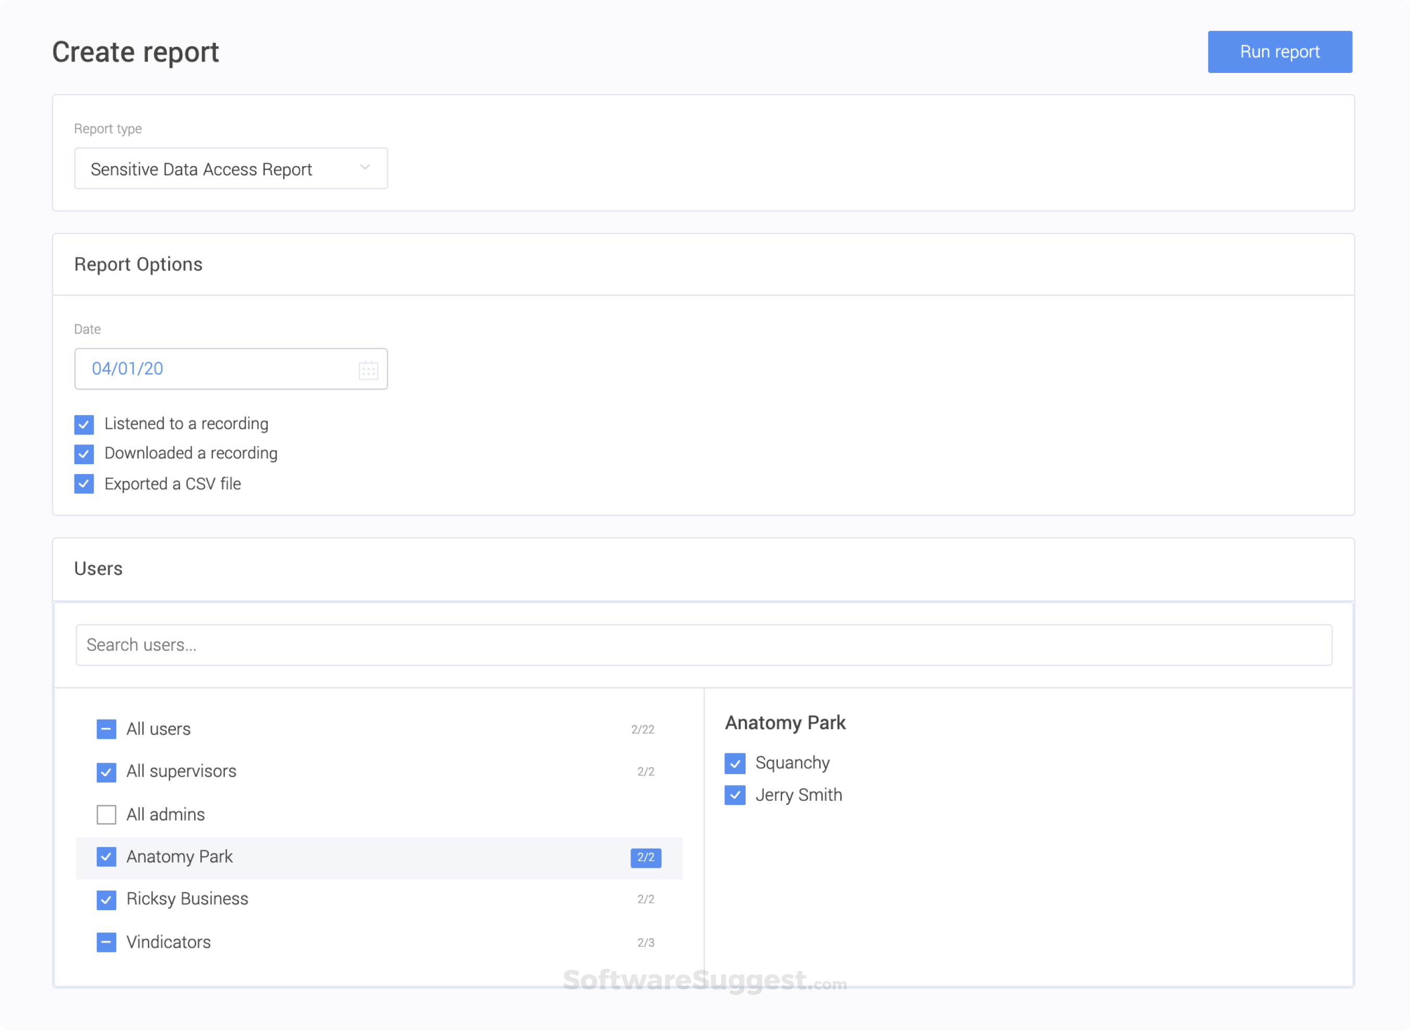
Task: Deselect user Jerry Smith
Action: coord(735,795)
